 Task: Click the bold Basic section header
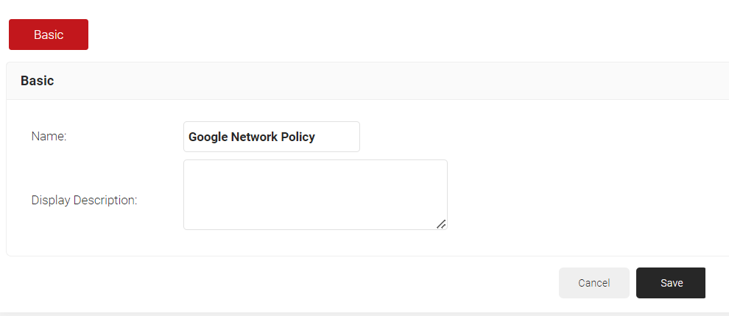pos(38,81)
